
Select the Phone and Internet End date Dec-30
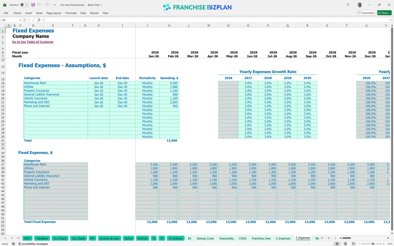[122, 106]
